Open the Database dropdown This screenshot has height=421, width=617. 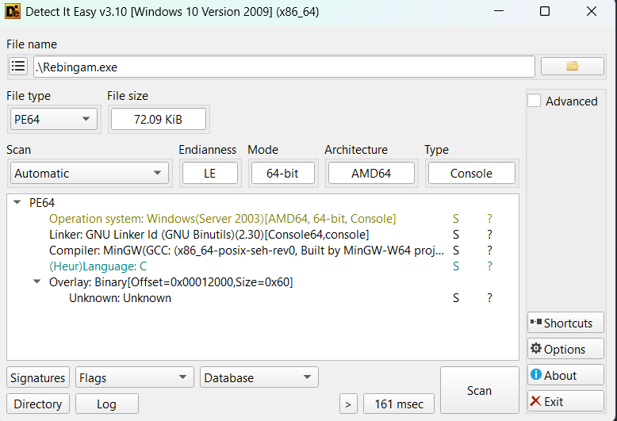point(259,378)
